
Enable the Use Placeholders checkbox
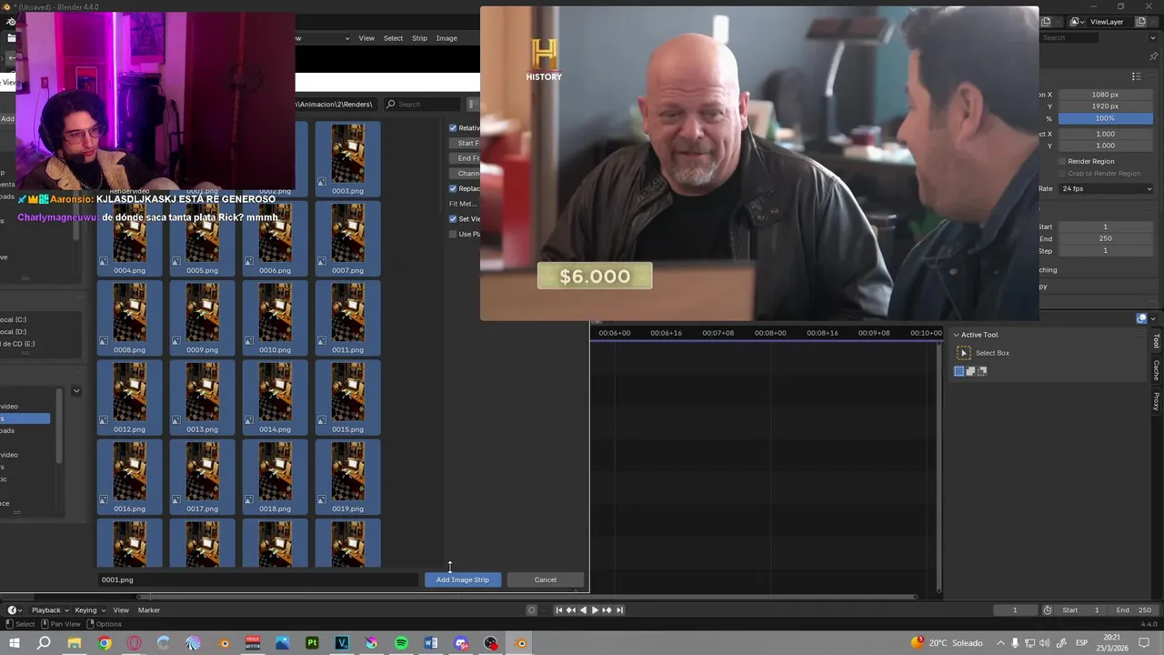tap(453, 234)
